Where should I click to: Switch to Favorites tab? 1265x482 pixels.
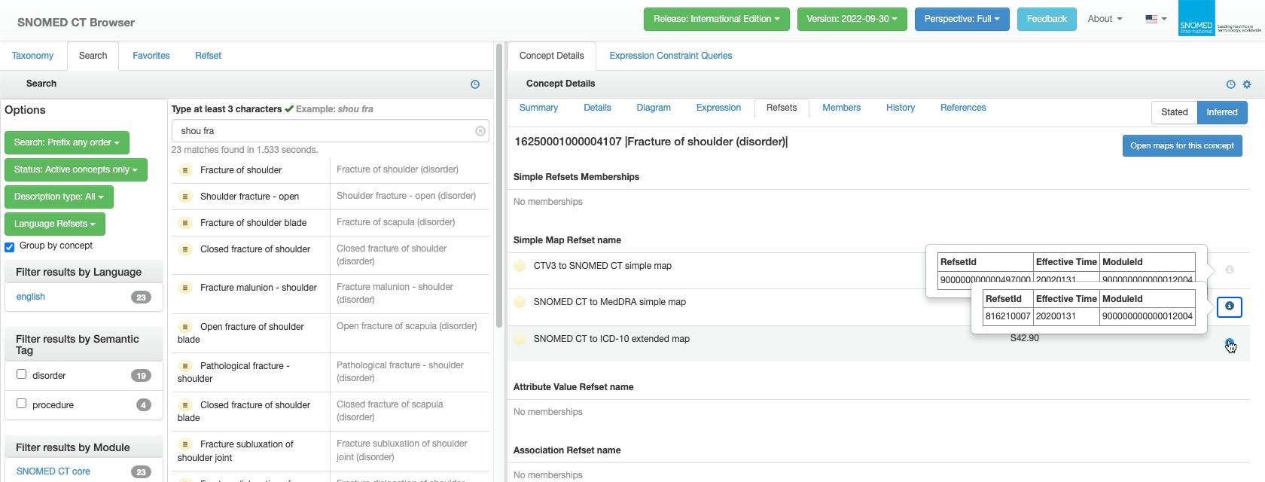point(151,56)
